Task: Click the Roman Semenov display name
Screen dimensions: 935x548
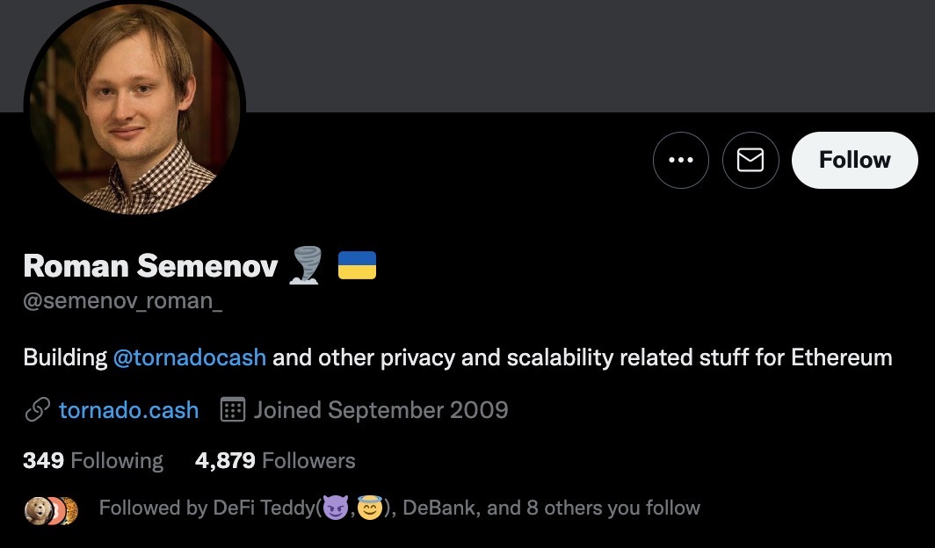Action: point(150,265)
